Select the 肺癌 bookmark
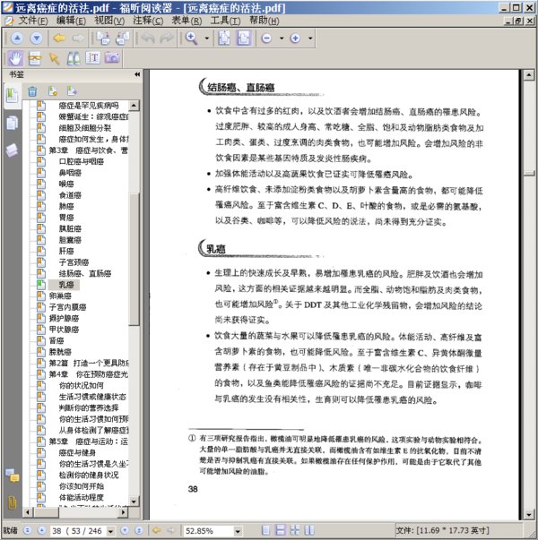 [66, 206]
